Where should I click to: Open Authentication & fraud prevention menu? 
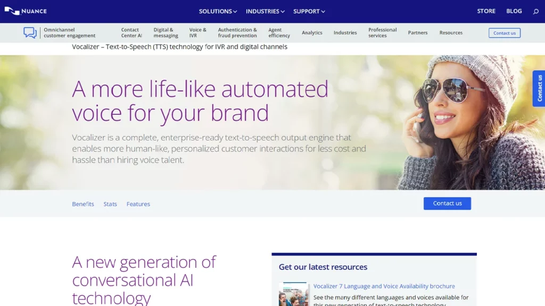point(237,33)
